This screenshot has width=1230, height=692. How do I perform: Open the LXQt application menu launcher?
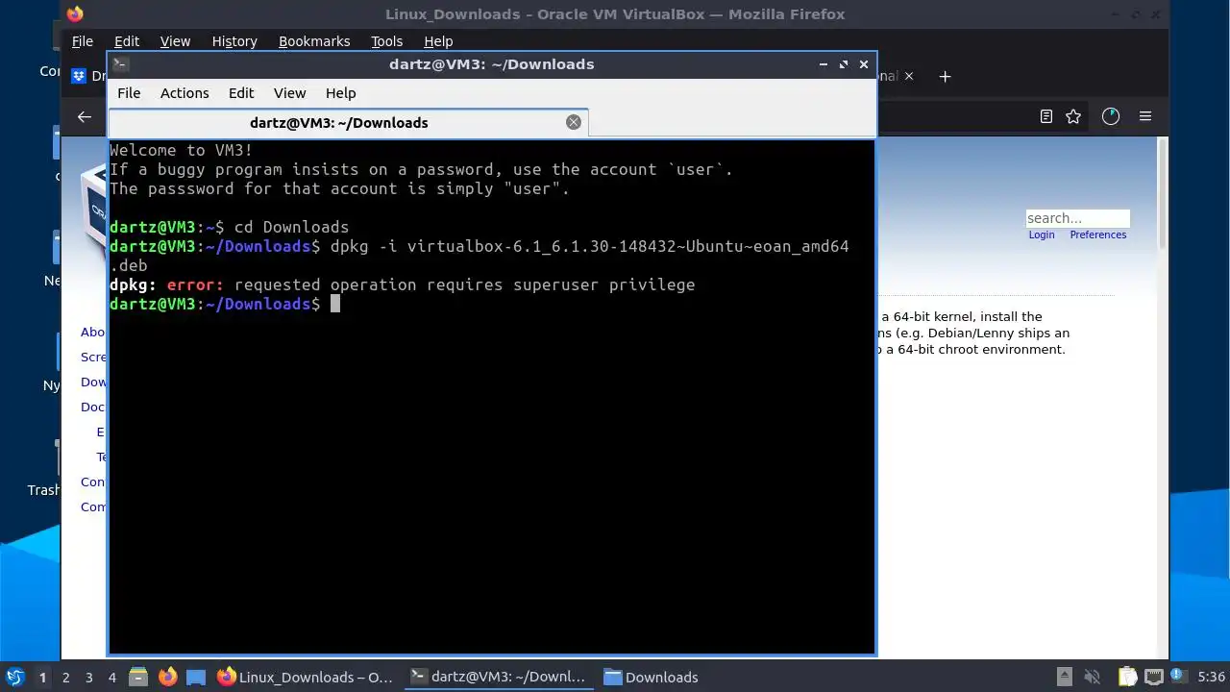(x=14, y=677)
